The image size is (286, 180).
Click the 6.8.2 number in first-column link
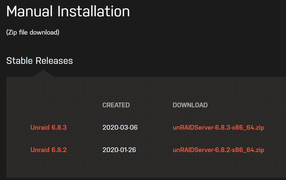pyautogui.click(x=59, y=150)
